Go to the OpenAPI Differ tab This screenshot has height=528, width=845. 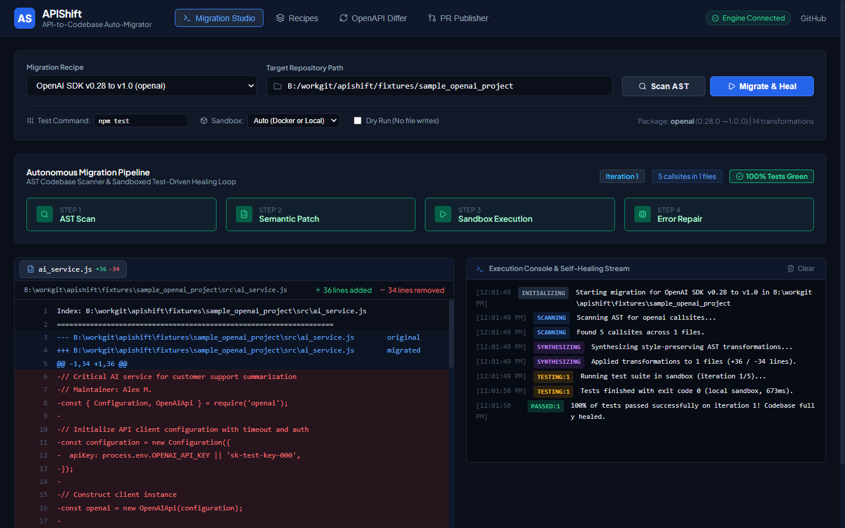coord(373,18)
